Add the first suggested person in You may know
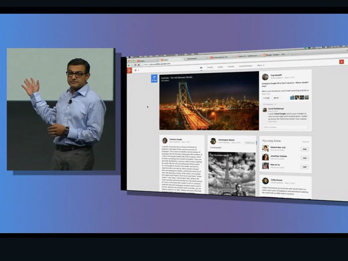The width and height of the screenshot is (348, 261). tap(304, 149)
